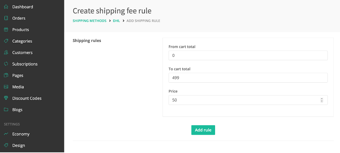Image resolution: width=340 pixels, height=153 pixels.
Task: Select the To cart total input
Action: (x=248, y=78)
